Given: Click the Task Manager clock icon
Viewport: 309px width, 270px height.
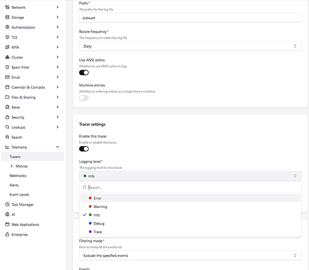Looking at the screenshot, I should (x=7, y=205).
